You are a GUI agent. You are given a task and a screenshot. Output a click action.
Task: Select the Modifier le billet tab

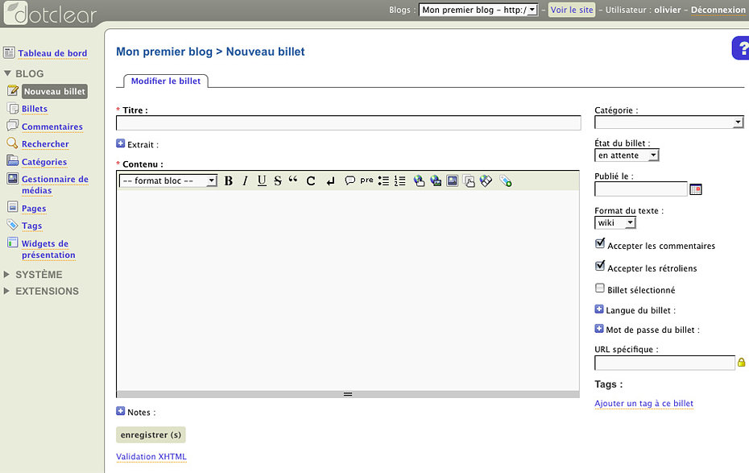[166, 81]
